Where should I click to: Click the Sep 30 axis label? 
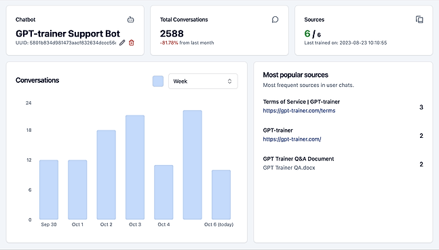click(49, 224)
